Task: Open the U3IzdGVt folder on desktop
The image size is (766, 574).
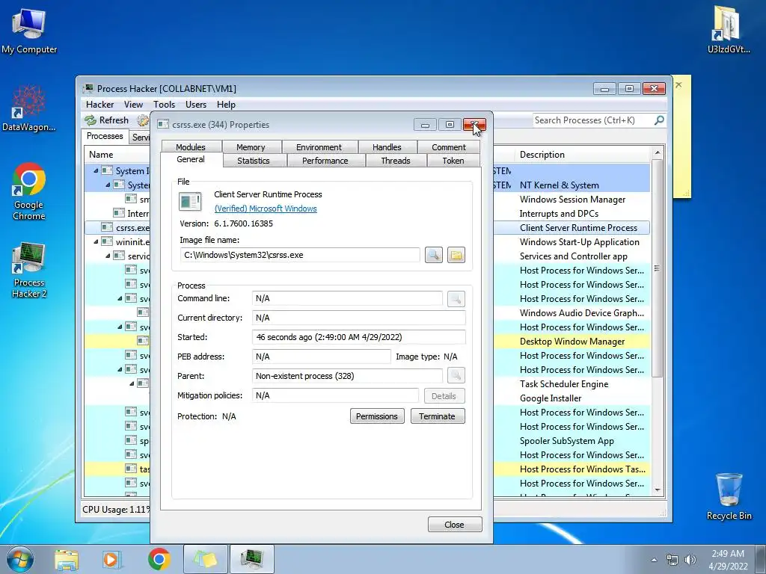Action: 729,30
